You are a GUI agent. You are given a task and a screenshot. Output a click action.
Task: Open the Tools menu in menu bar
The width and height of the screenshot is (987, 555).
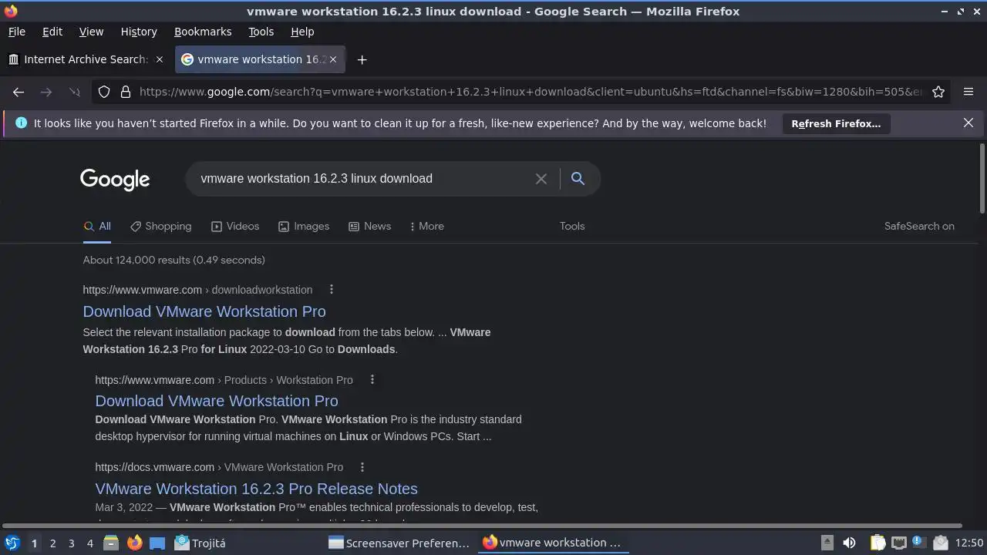(x=261, y=32)
